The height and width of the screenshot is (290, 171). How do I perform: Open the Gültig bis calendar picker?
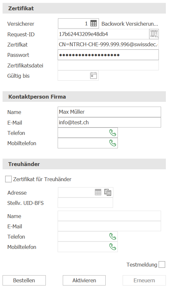93,75
